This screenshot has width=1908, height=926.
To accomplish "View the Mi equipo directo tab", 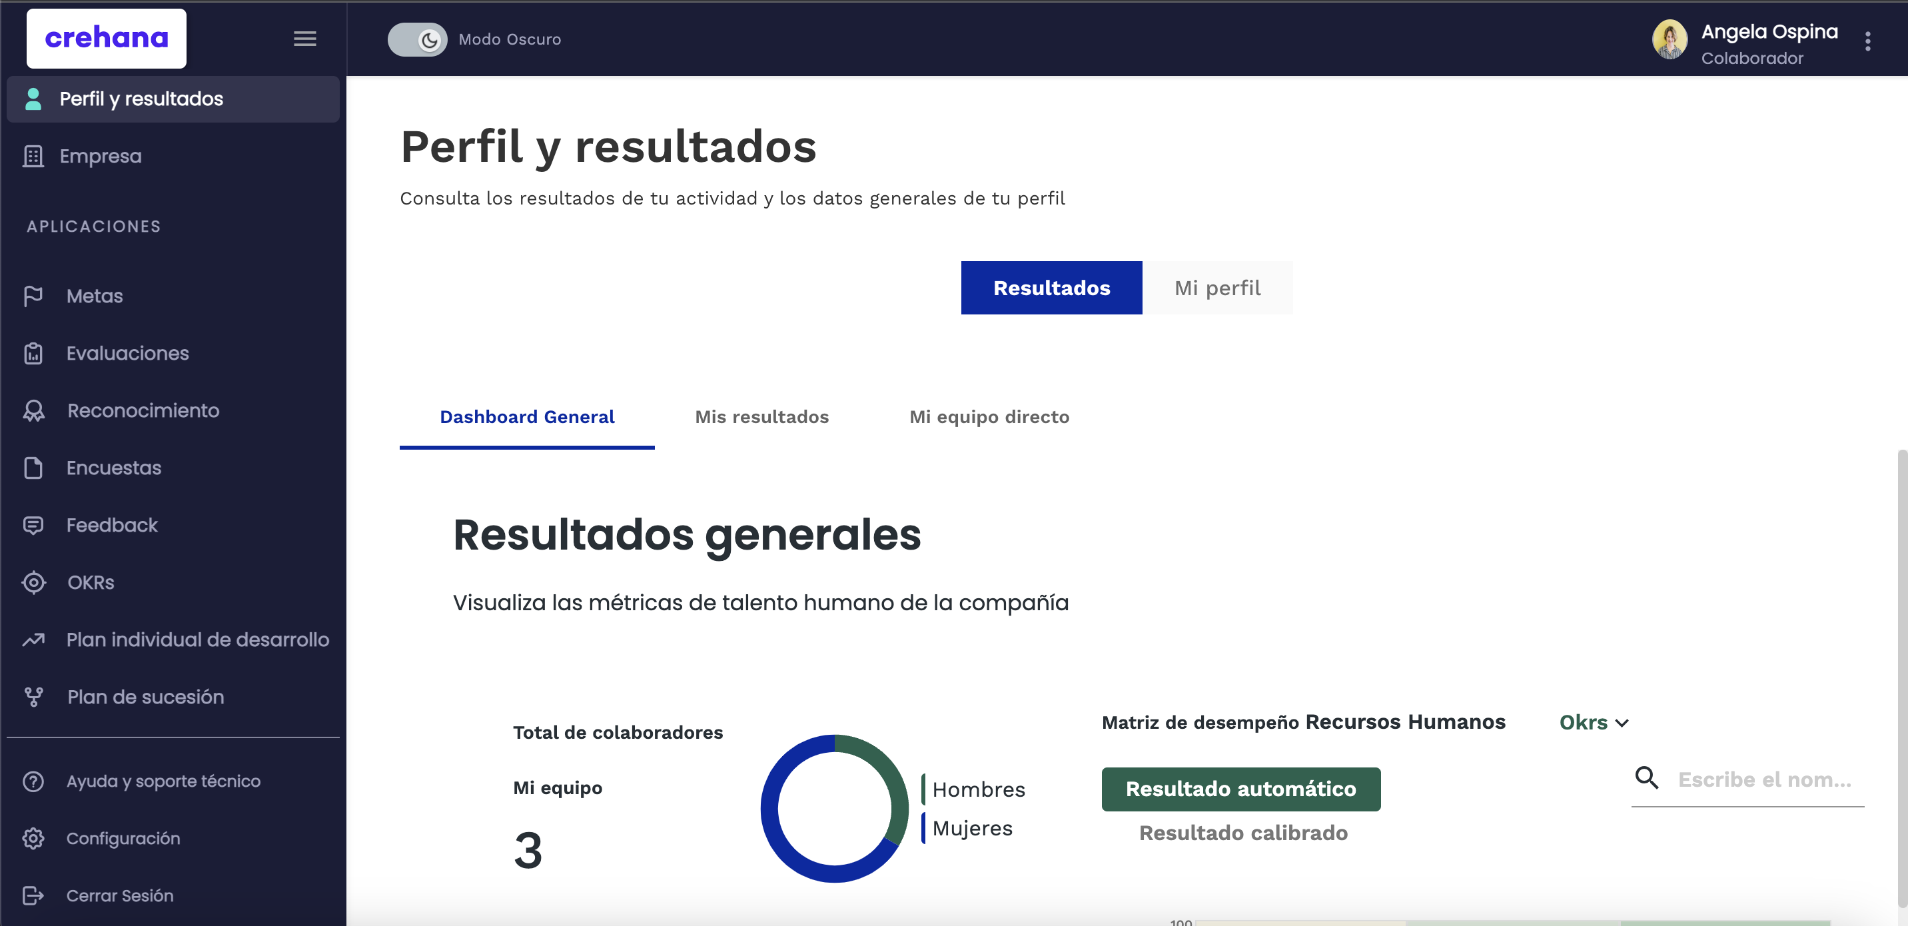I will tap(989, 416).
